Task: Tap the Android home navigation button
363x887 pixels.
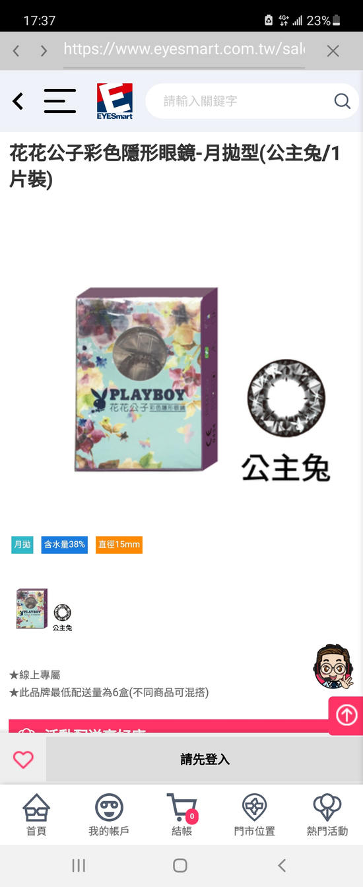Action: 180,865
